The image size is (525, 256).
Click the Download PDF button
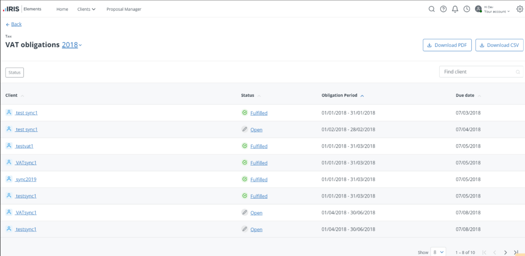pos(447,45)
